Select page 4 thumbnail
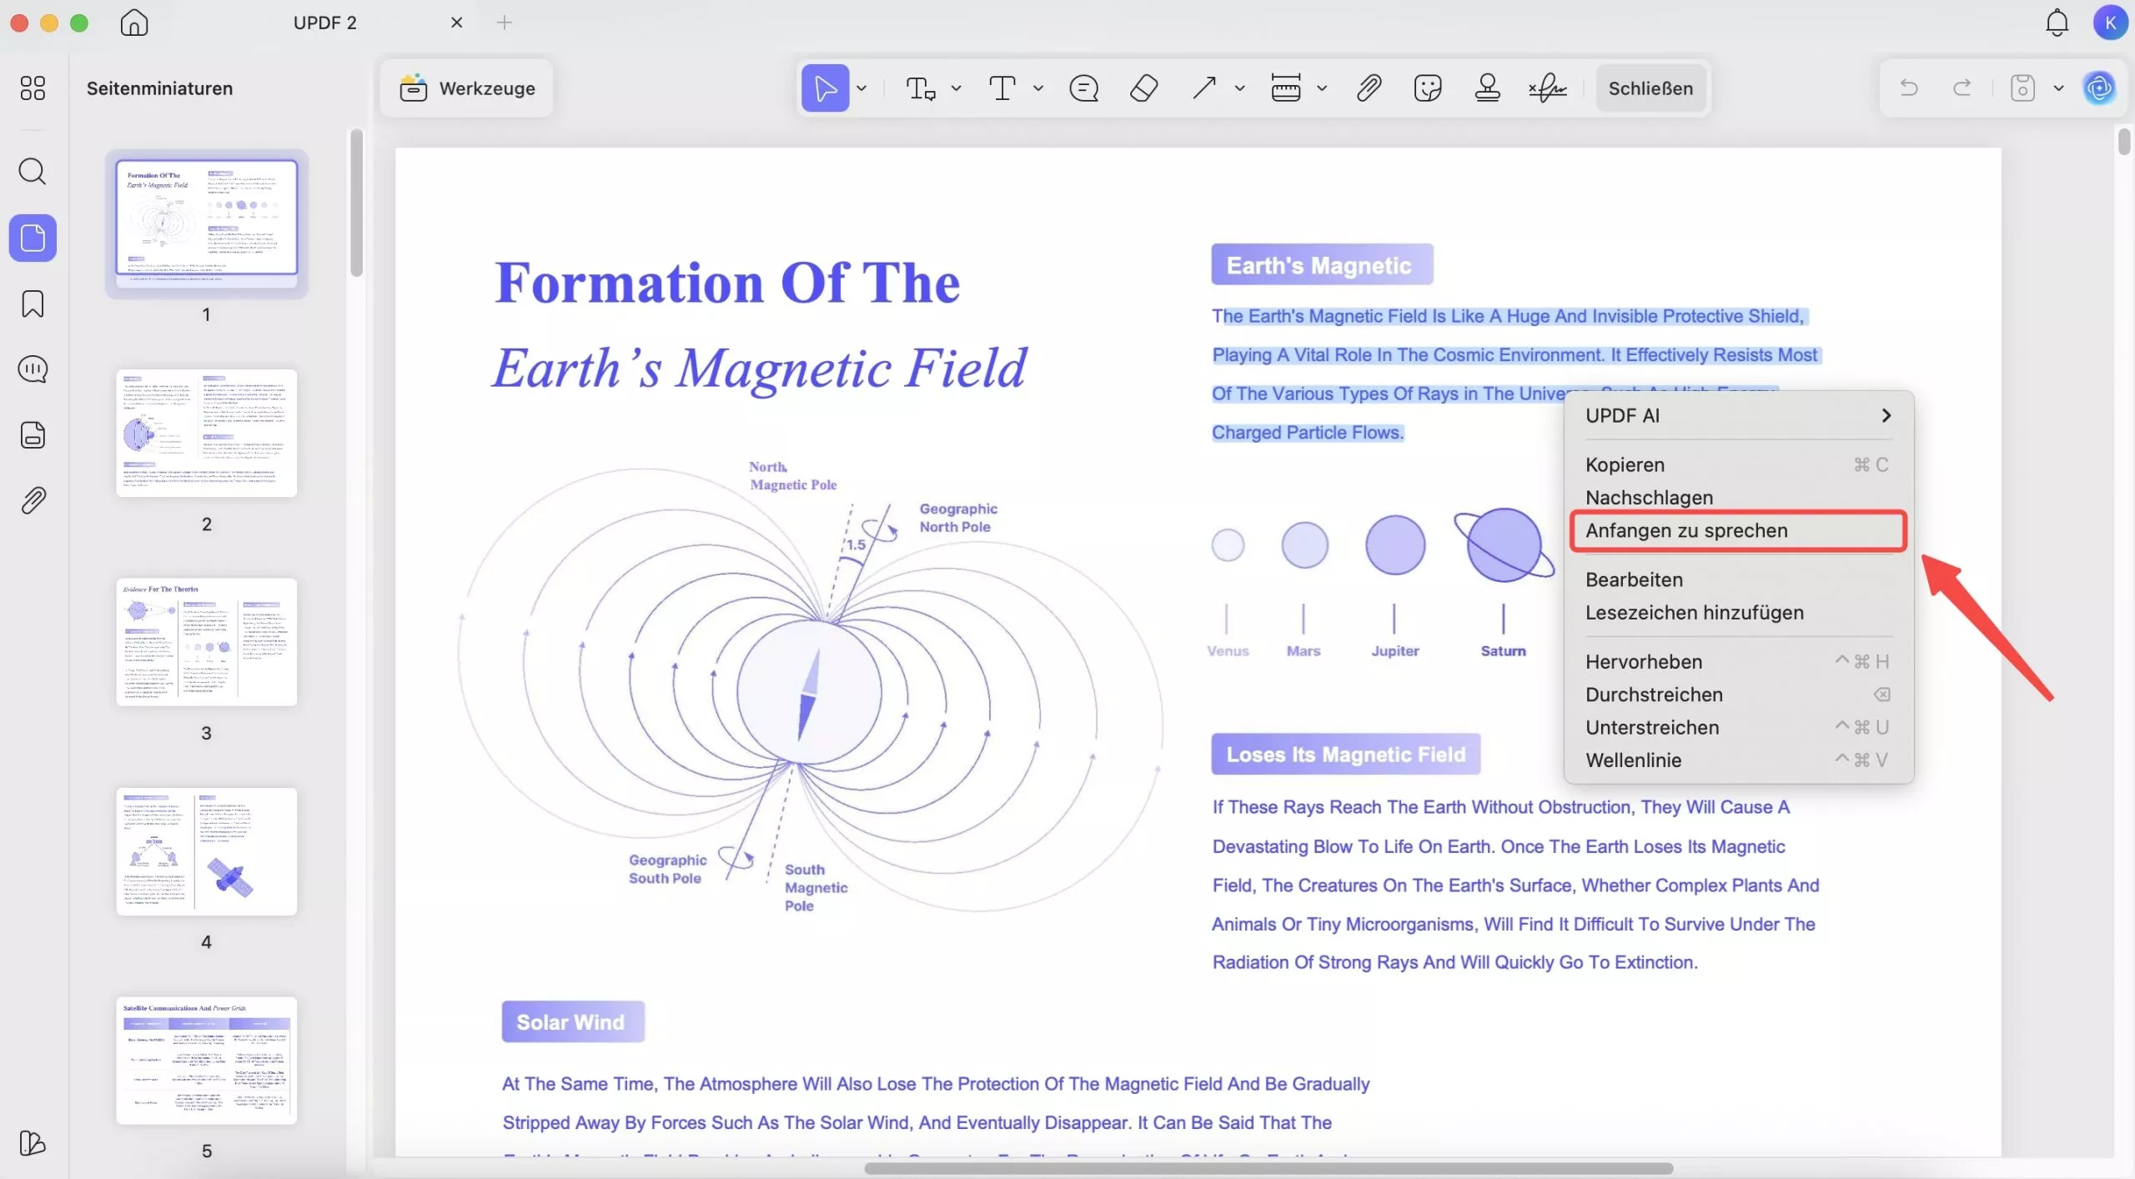This screenshot has width=2135, height=1179. click(x=207, y=851)
